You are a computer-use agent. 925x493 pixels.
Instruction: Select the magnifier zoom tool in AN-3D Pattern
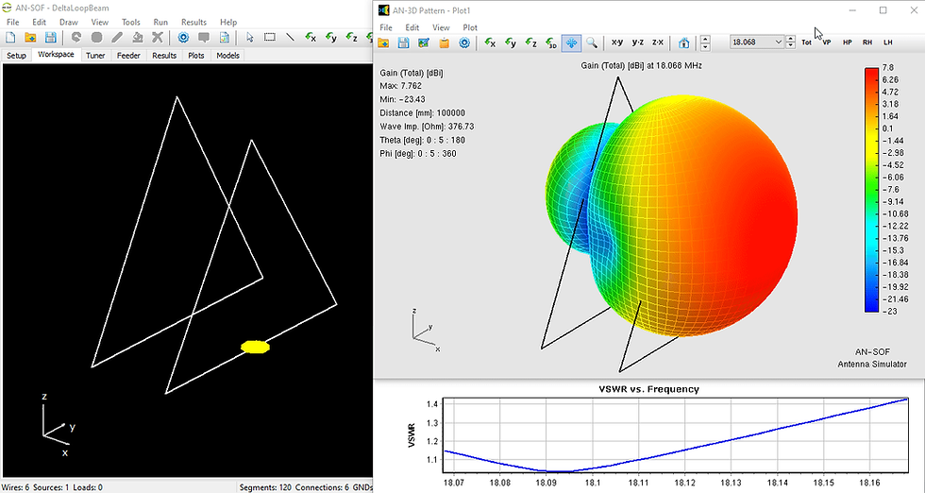click(592, 42)
